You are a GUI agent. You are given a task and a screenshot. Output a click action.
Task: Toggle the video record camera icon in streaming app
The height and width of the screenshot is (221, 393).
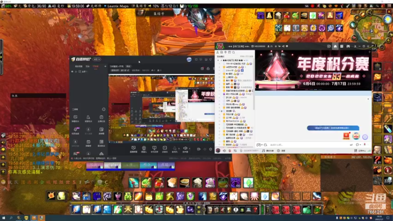tap(198, 149)
